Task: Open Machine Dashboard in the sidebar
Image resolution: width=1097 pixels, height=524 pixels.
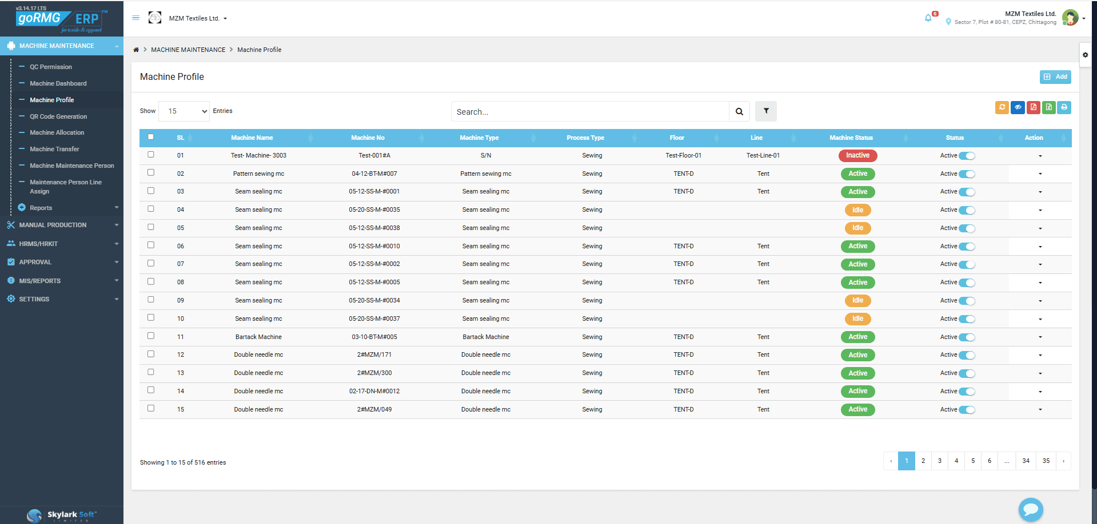Action: pos(58,83)
